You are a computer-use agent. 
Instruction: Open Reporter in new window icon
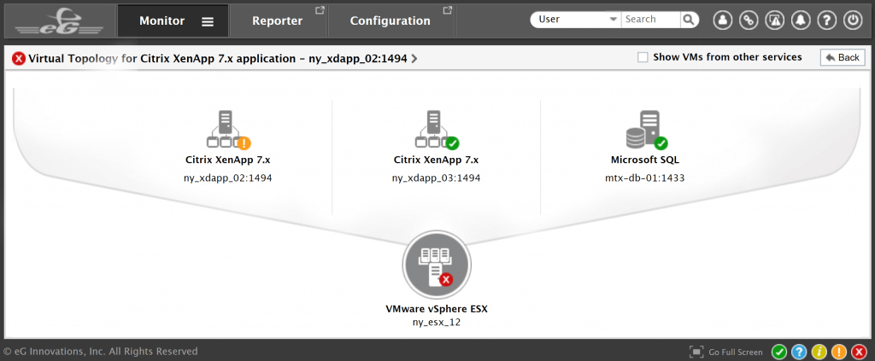tap(320, 10)
